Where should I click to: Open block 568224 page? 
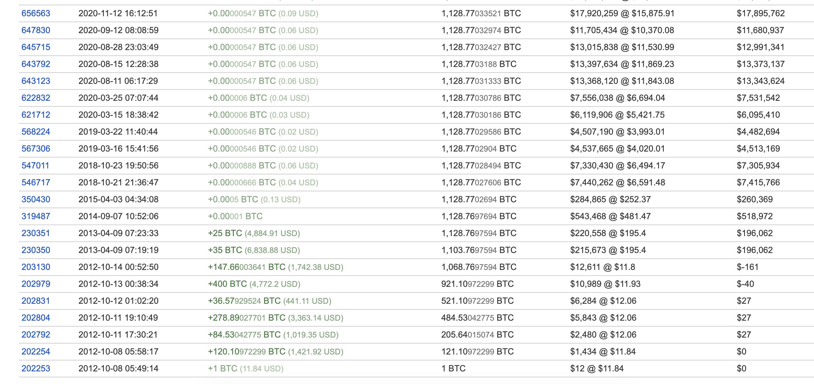36,132
